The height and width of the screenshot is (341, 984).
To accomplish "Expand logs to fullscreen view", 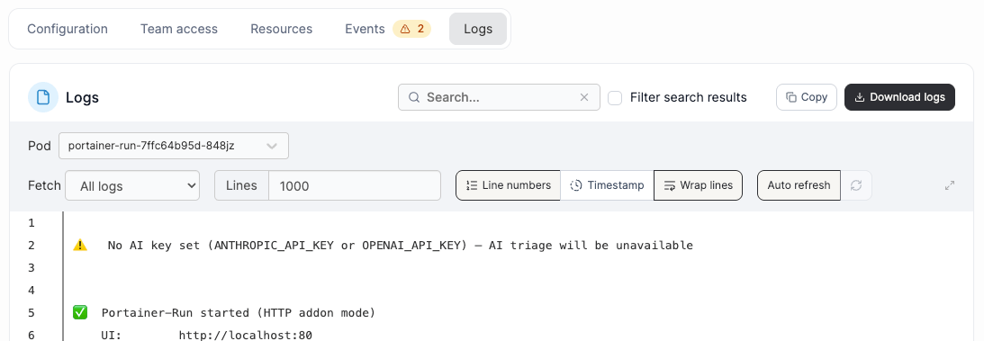I will point(950,185).
